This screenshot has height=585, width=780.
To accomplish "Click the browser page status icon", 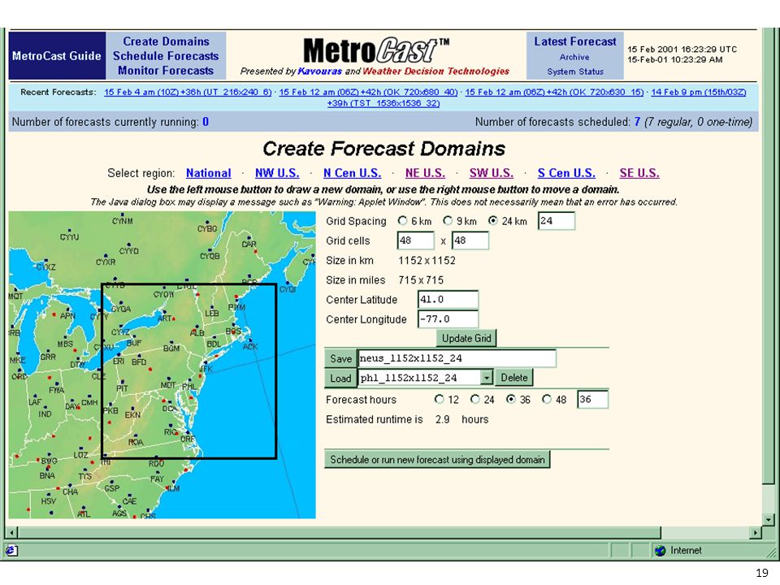I will [11, 550].
